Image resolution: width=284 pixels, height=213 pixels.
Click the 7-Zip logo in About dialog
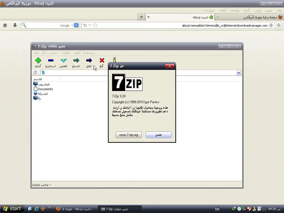(127, 82)
